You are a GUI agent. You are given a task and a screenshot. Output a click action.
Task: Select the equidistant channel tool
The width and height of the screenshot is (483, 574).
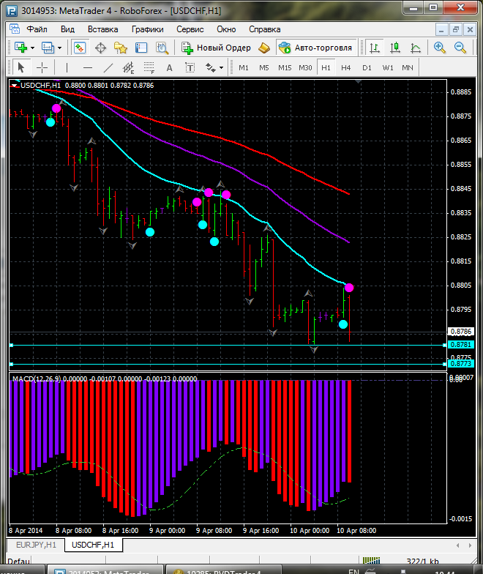pyautogui.click(x=129, y=67)
